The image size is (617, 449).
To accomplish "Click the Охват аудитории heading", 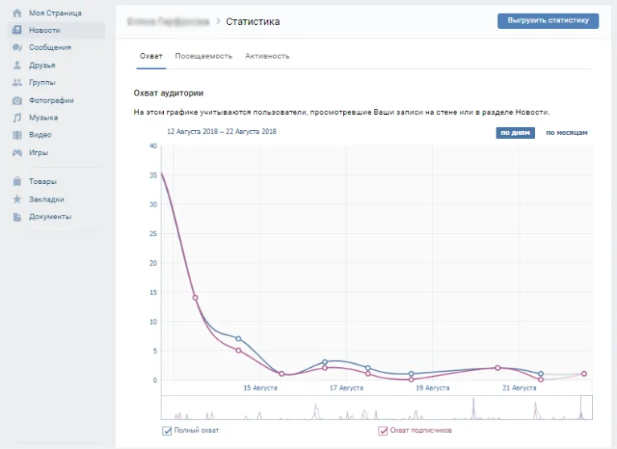I will 169,93.
